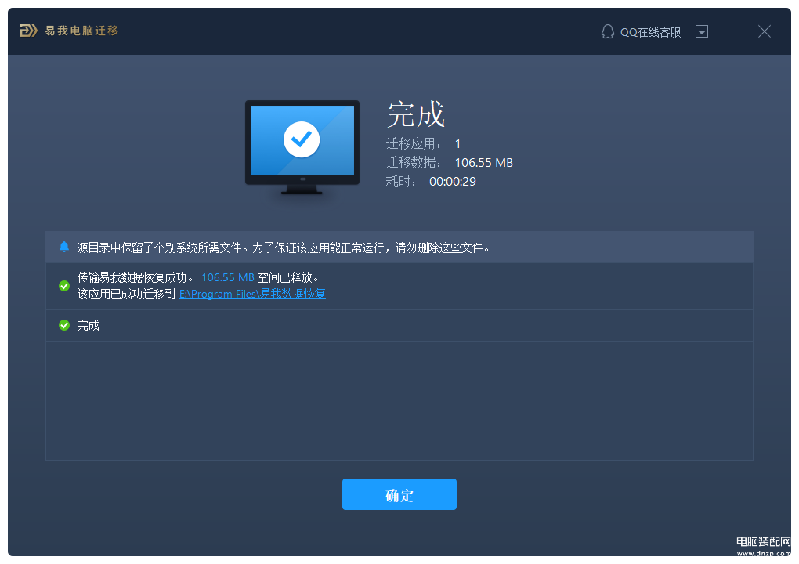Click the 该应用已成功迁移到 text
Screen dimensions: 799x564
[126, 294]
